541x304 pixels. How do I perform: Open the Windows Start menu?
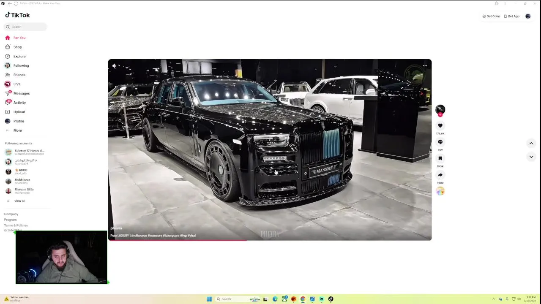(x=209, y=299)
